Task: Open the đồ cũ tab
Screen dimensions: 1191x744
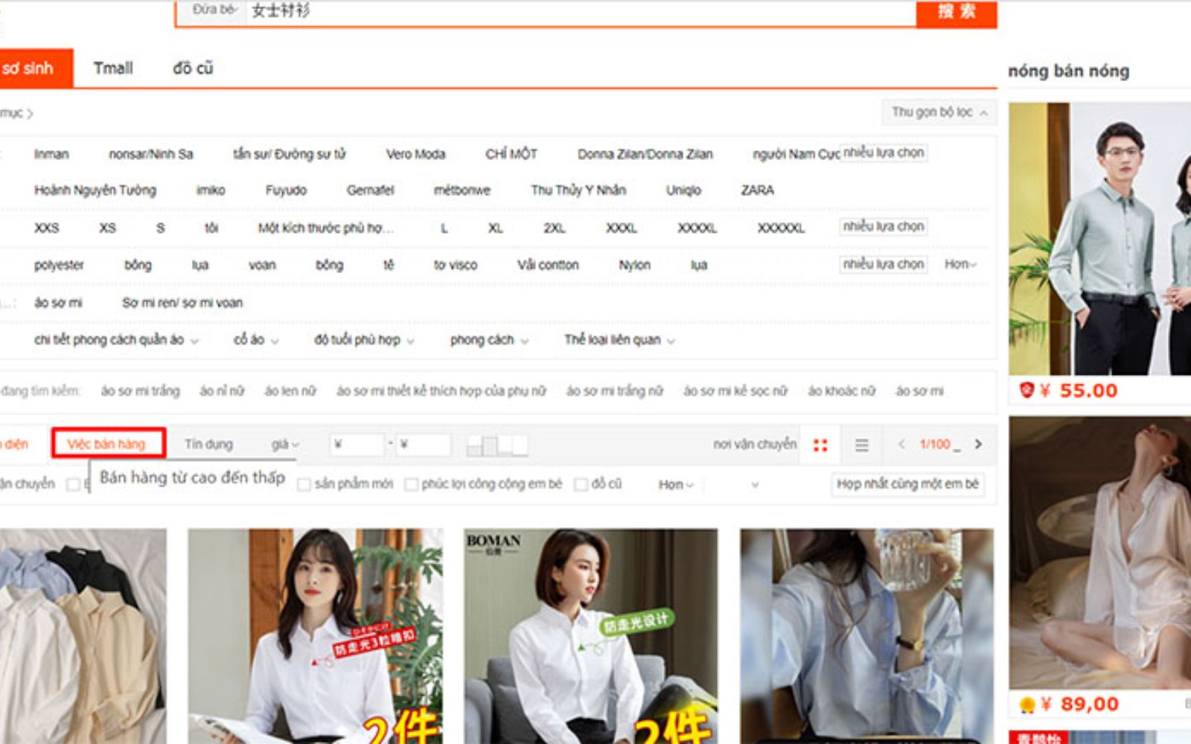Action: [x=193, y=68]
